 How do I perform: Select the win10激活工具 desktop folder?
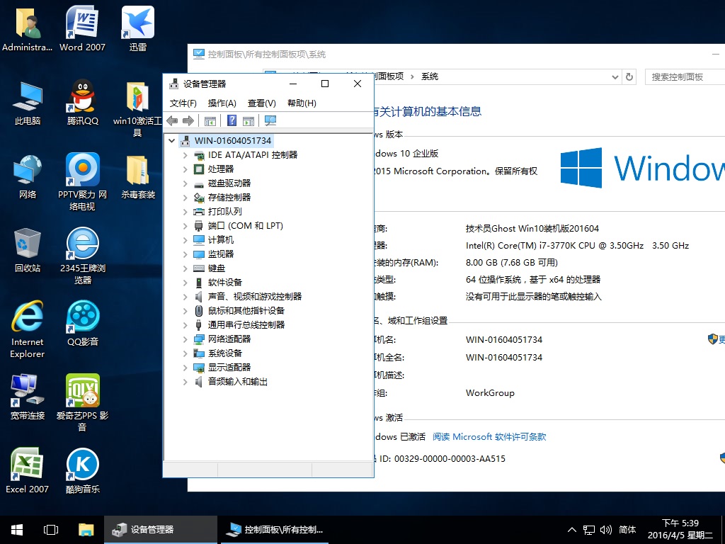click(137, 108)
